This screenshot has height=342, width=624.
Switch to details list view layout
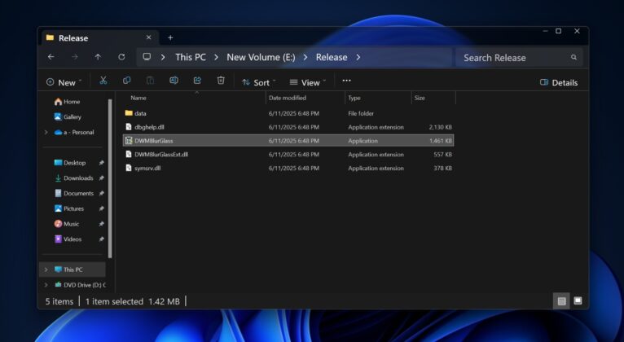point(561,300)
